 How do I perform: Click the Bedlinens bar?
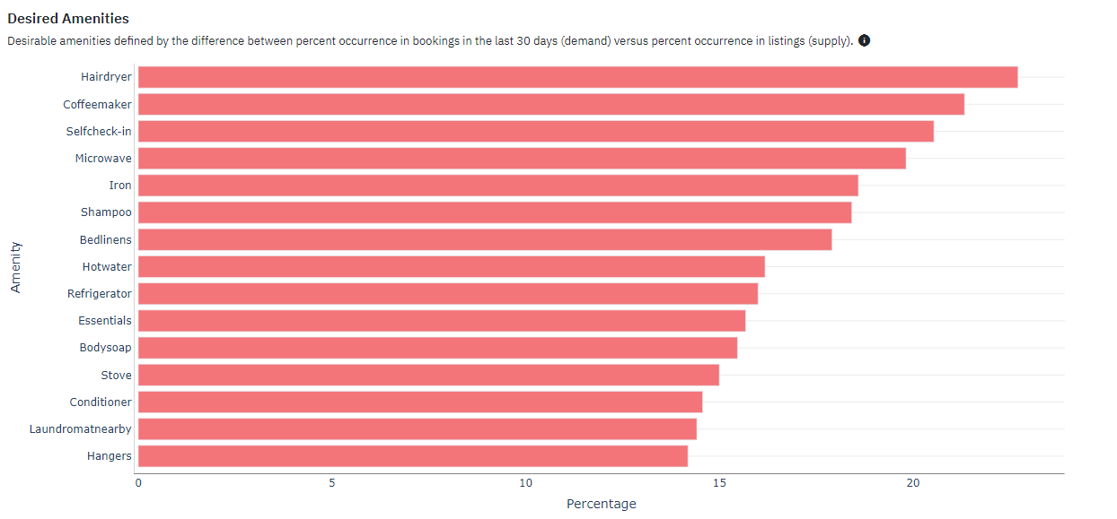pos(485,239)
